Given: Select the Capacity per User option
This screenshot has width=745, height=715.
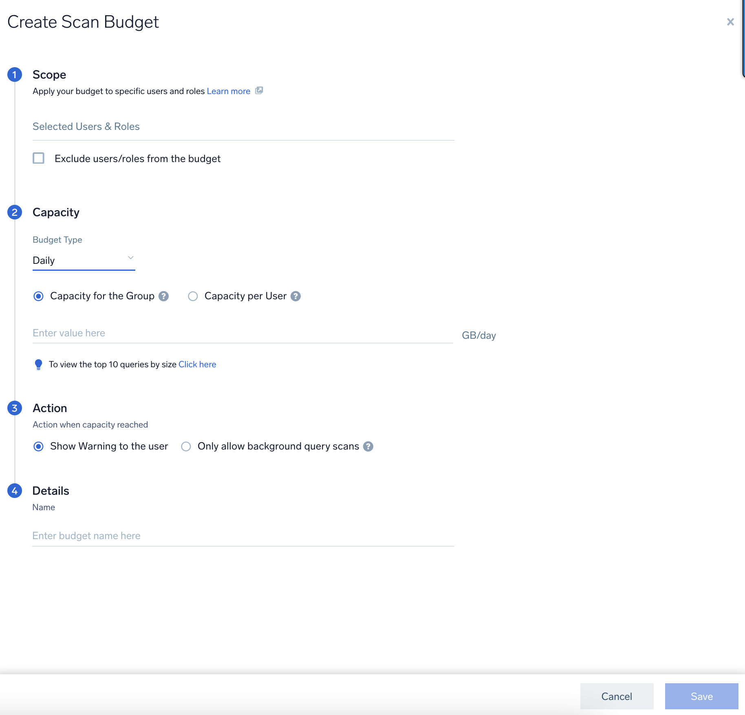Looking at the screenshot, I should pos(193,296).
